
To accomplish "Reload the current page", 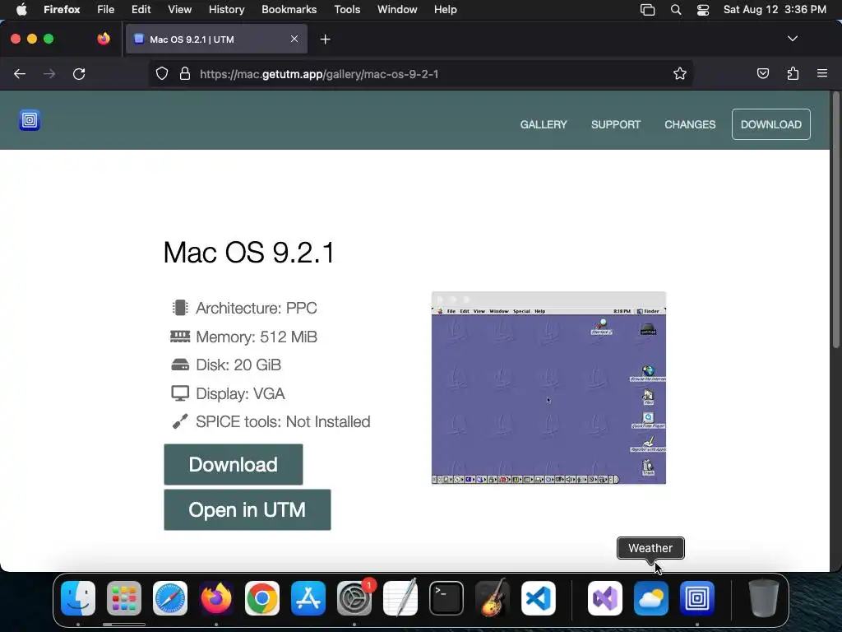I will click(79, 74).
